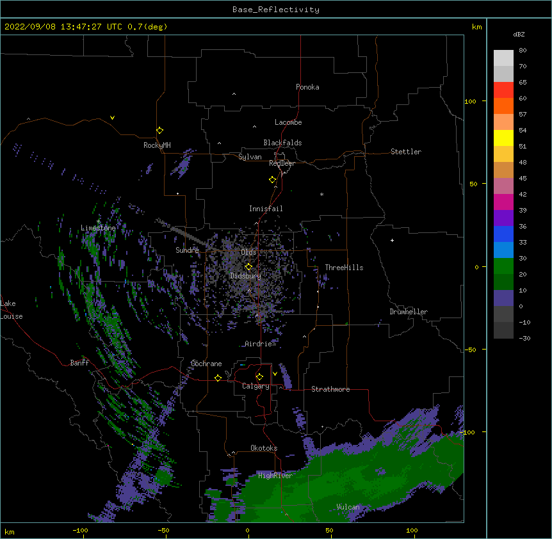Click the yellow diamond marker below Cochrane
Image resolution: width=552 pixels, height=539 pixels.
point(218,378)
